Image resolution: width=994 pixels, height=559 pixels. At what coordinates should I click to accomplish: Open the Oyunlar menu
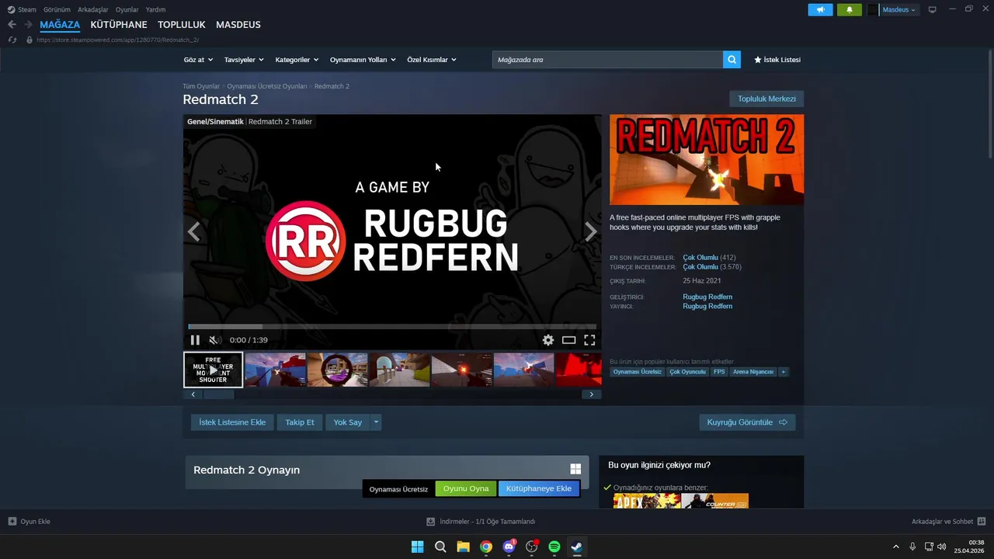(127, 9)
